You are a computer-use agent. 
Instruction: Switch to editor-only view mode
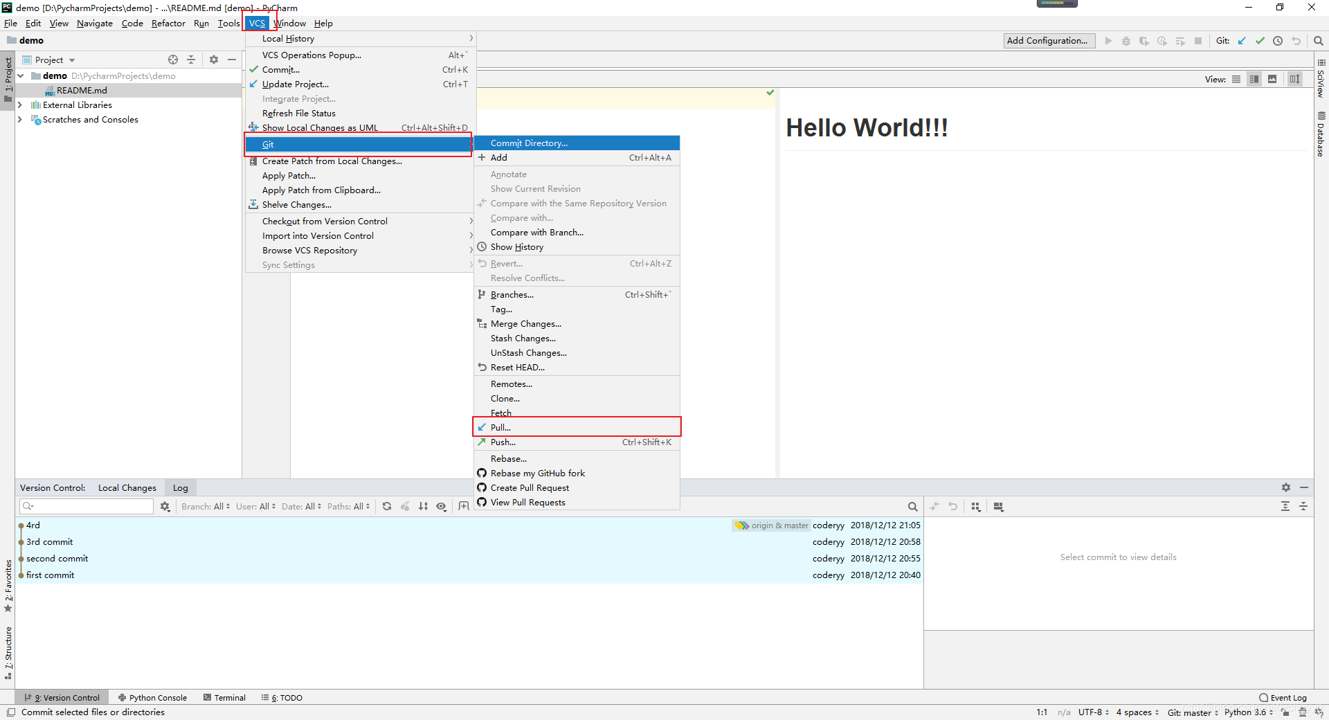tap(1236, 79)
